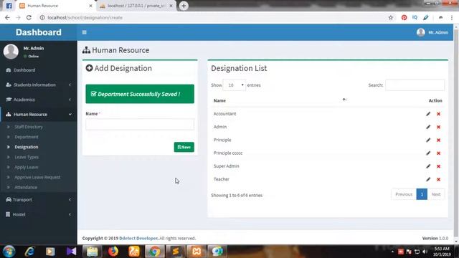The image size is (459, 258).
Task: Reload the browser page
Action: point(29,17)
